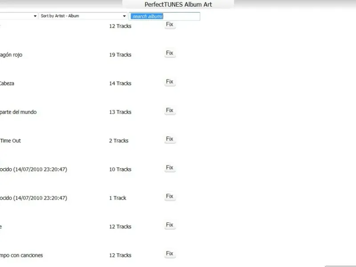The image size is (356, 267).
Task: Click Fix for the 10 Tracks album
Action: point(170,168)
